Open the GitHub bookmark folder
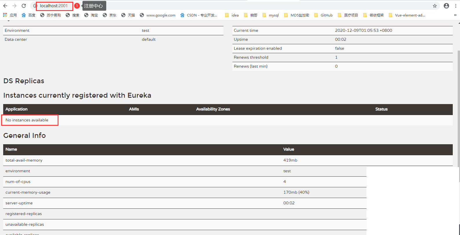460x235 pixels. [x=323, y=15]
